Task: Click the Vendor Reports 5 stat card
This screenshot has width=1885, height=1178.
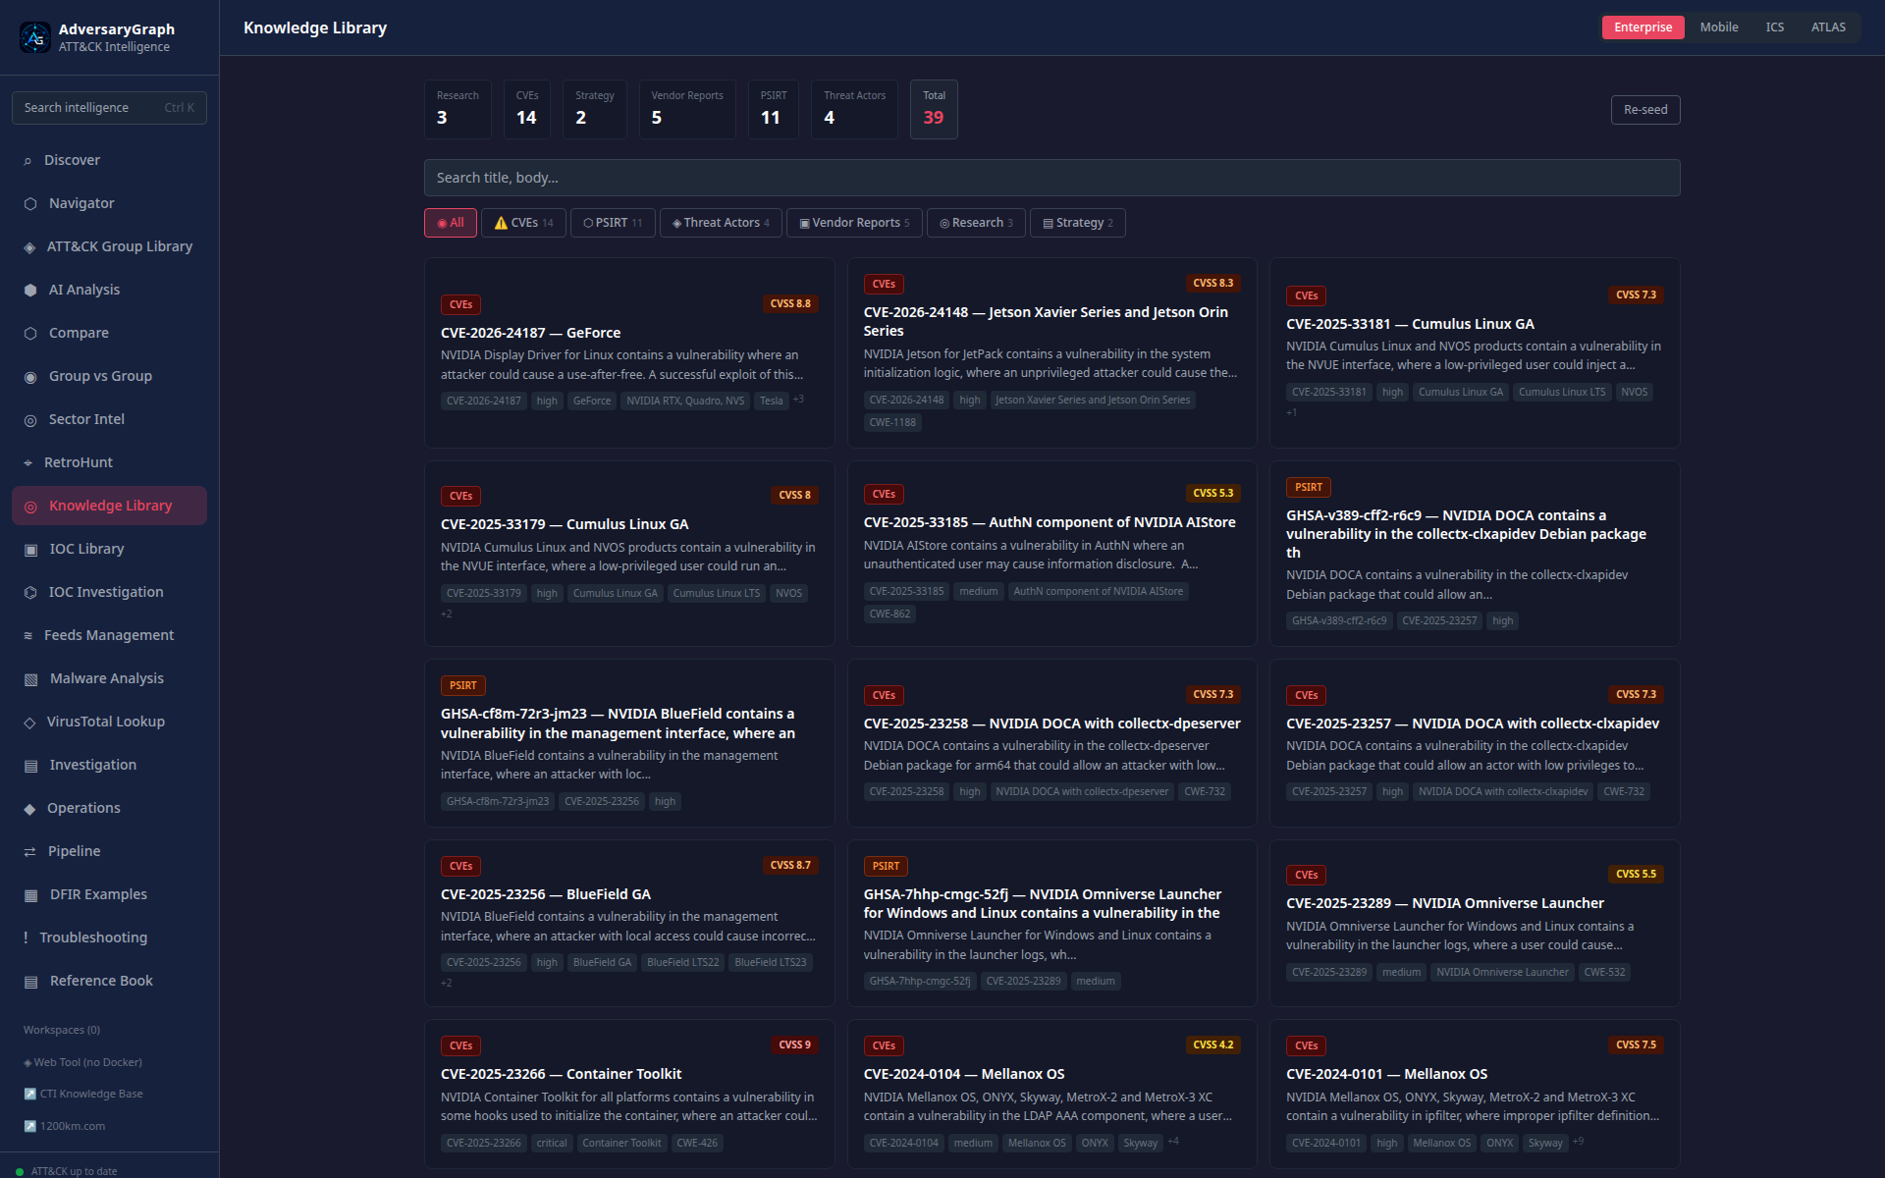Action: point(687,109)
